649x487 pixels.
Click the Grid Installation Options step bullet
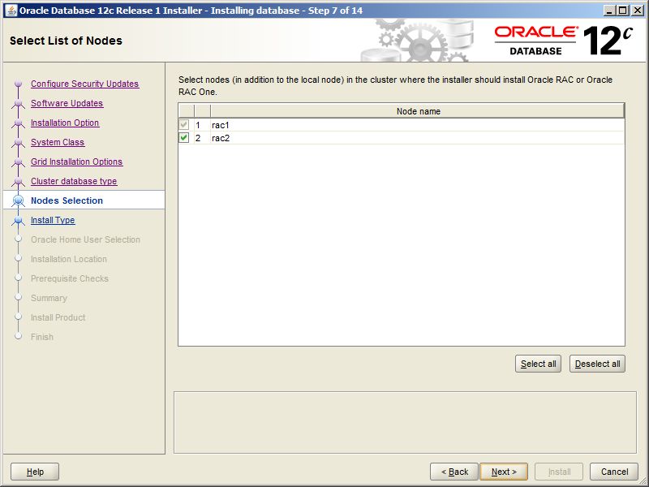(x=18, y=162)
